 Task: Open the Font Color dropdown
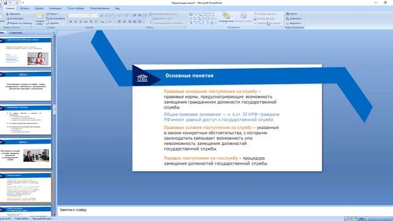tap(111, 22)
